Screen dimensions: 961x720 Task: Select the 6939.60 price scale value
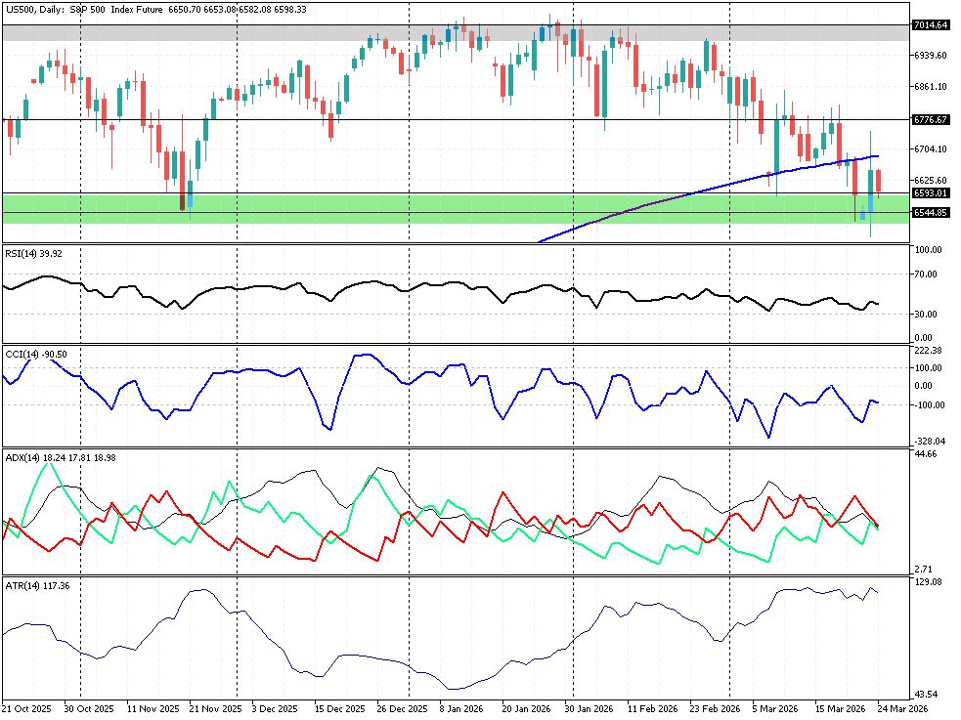coord(930,56)
